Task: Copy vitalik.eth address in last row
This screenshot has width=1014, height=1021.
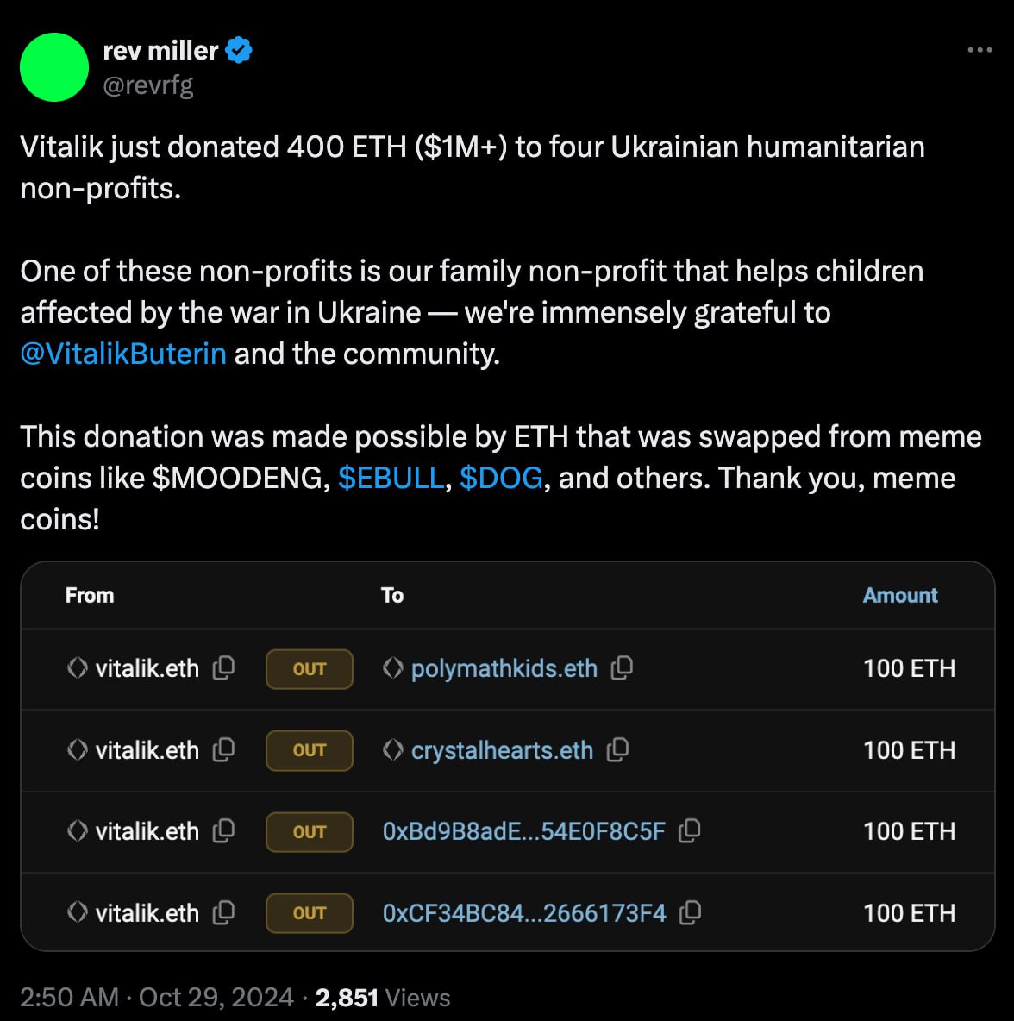Action: tap(223, 913)
